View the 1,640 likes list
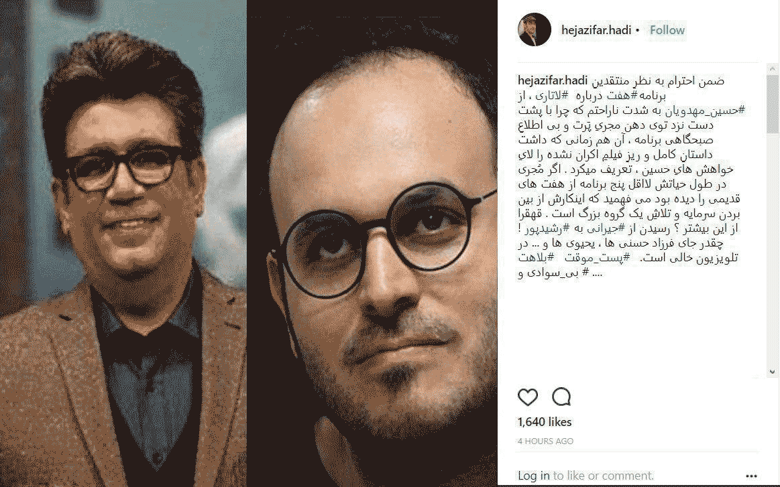 click(545, 422)
